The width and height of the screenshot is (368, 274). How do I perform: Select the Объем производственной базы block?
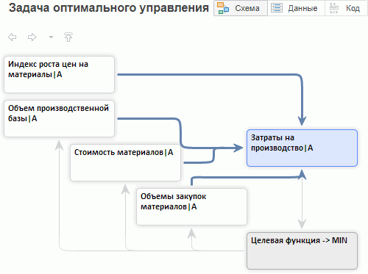click(59, 118)
